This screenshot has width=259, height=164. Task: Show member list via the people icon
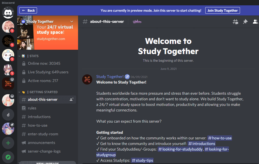tap(255, 22)
